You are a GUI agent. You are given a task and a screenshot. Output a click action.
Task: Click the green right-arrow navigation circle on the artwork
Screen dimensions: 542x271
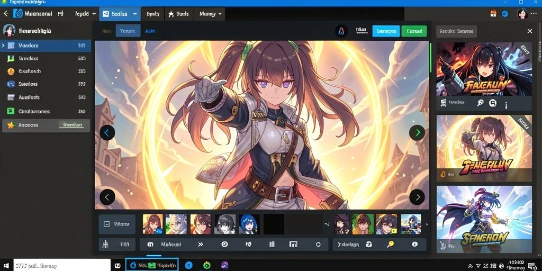tap(417, 132)
